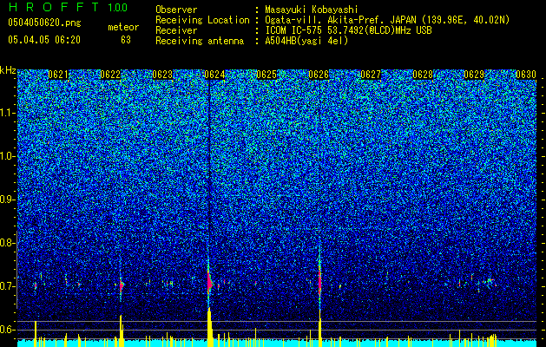Click the strong meteor echo at 0626
The width and height of the screenshot is (546, 347).
(x=319, y=282)
